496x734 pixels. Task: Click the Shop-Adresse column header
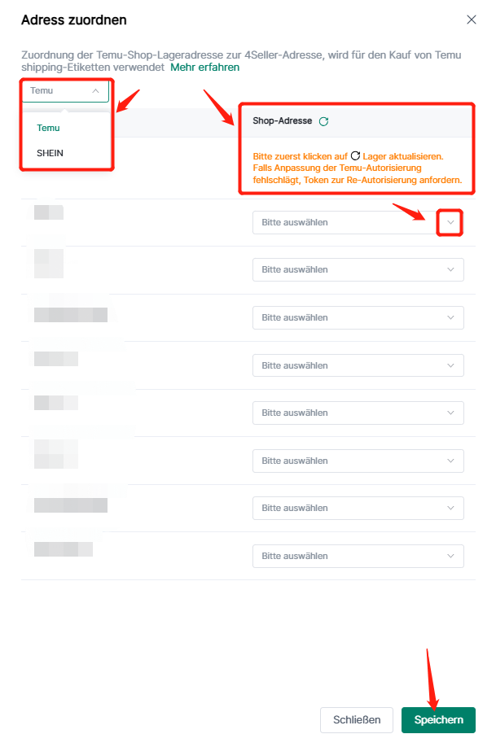(282, 121)
